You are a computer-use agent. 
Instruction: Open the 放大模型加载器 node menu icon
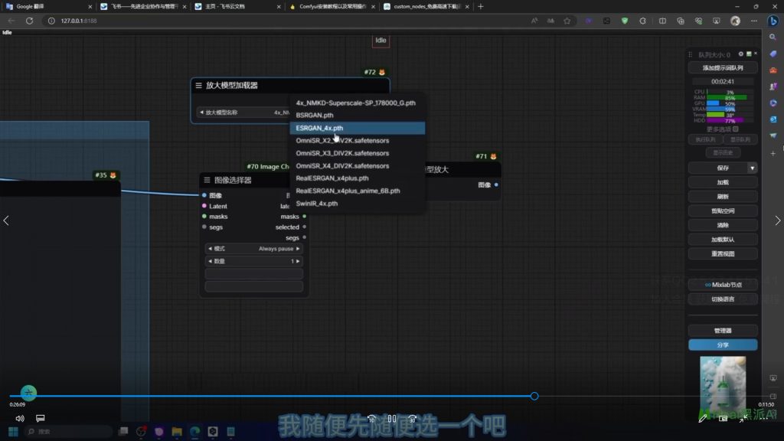pyautogui.click(x=199, y=86)
